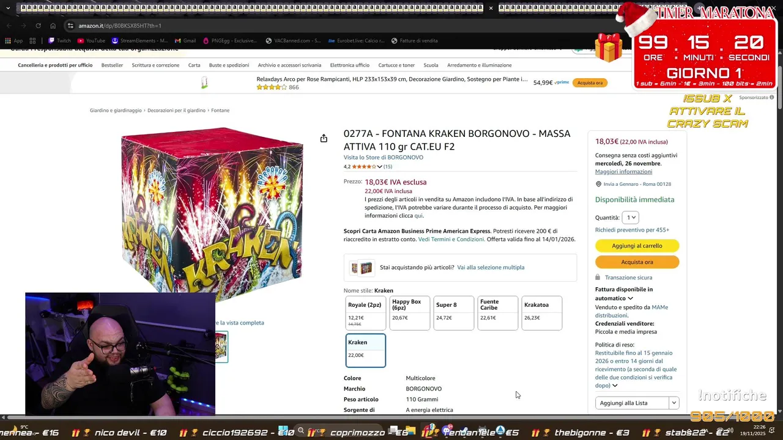This screenshot has height=440, width=783.
Task: Click the 'qui' VAT information link
Action: pyautogui.click(x=418, y=216)
